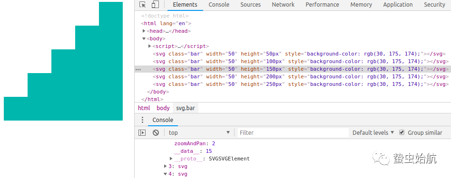Open the console drawer three-dot menu

tap(142, 120)
